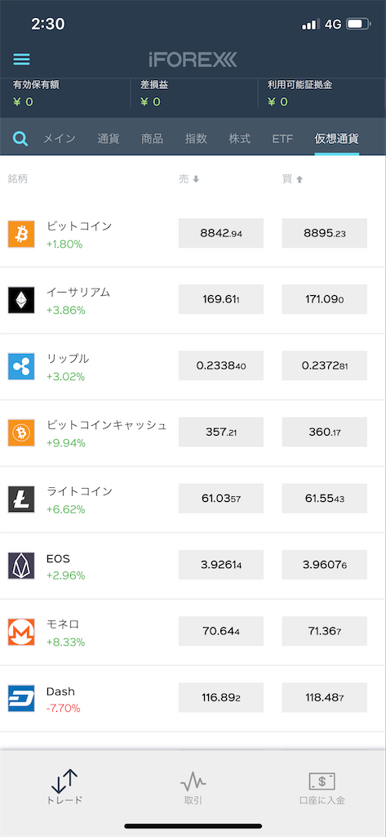Tap Ethereum buy price 171.090
This screenshot has height=837, width=386.
click(x=325, y=299)
